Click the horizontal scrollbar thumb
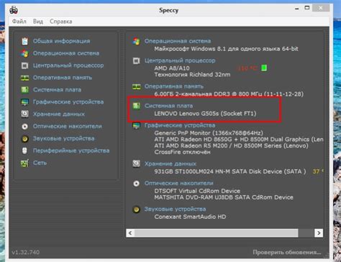Viewport: 341px width, 262px height. [217, 233]
